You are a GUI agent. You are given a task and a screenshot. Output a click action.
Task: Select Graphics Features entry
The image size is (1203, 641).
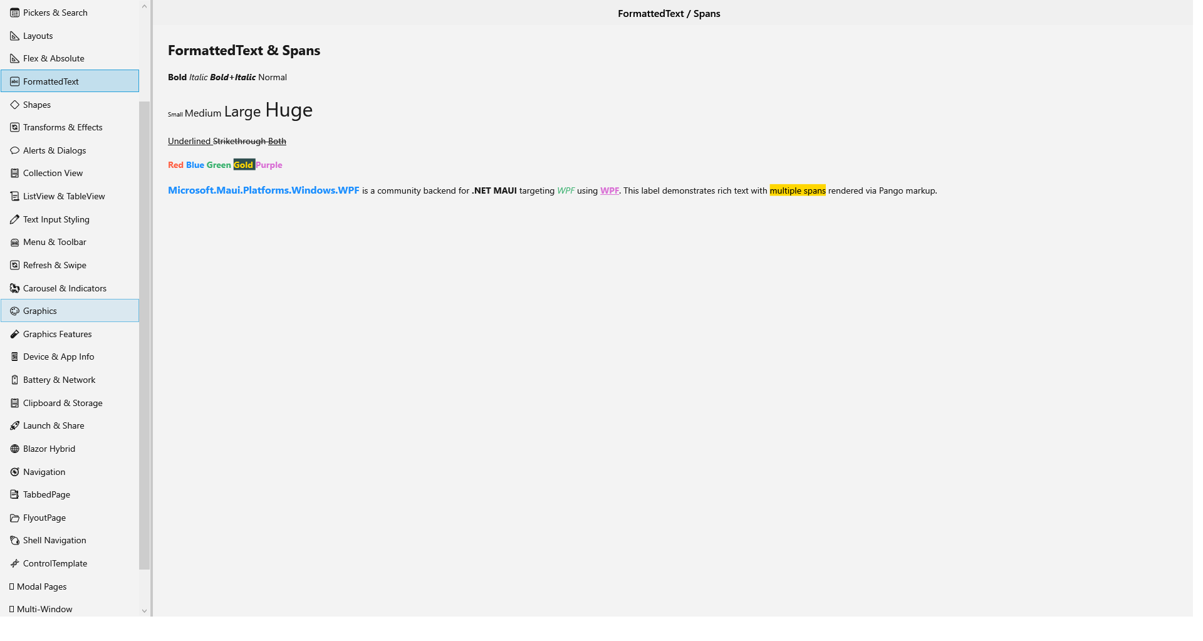tap(70, 334)
